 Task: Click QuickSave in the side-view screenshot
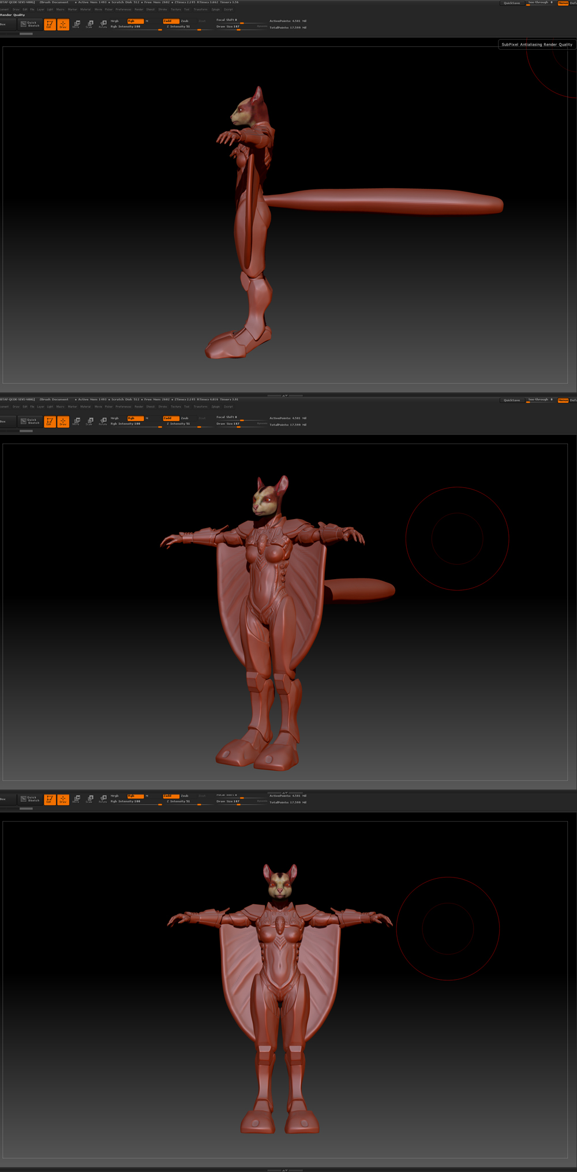[512, 3]
